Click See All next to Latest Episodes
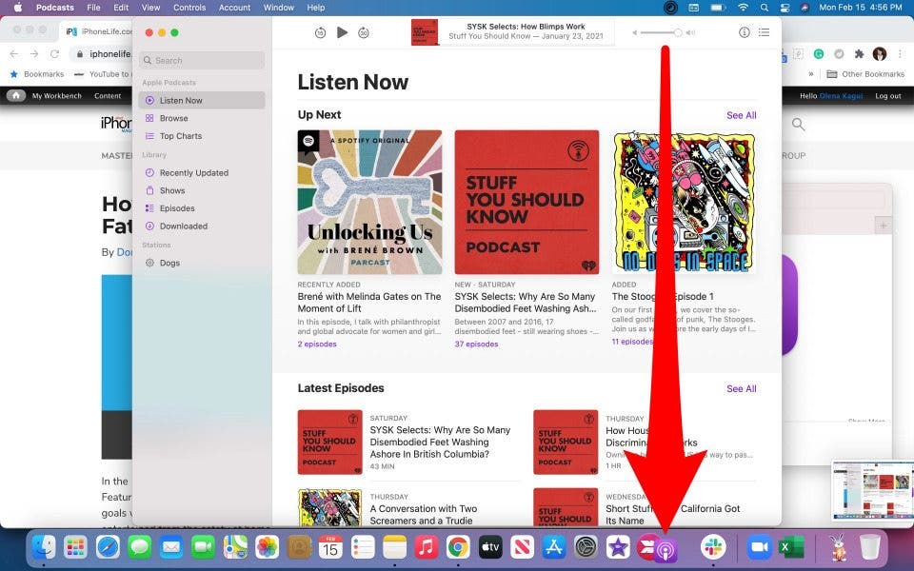This screenshot has height=571, width=914. pos(741,388)
